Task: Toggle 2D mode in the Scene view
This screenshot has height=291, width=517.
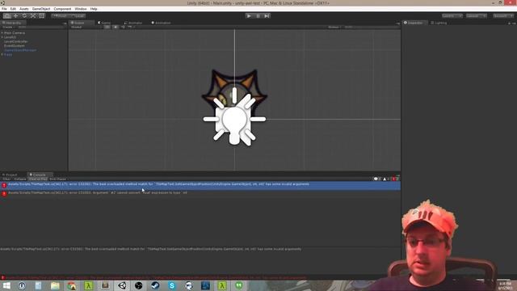Action: click(x=107, y=27)
